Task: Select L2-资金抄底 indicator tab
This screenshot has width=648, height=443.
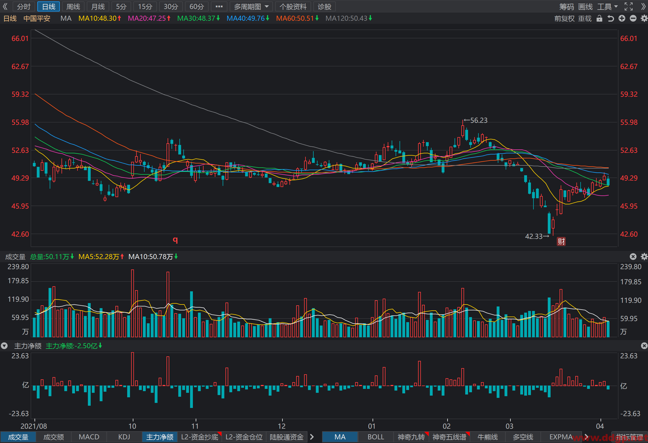Action: click(200, 437)
